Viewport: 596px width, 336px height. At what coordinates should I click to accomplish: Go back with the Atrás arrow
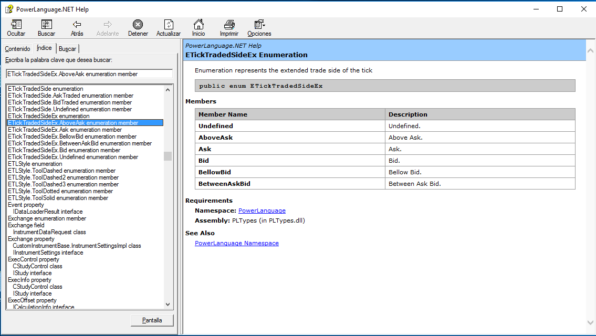(x=77, y=25)
